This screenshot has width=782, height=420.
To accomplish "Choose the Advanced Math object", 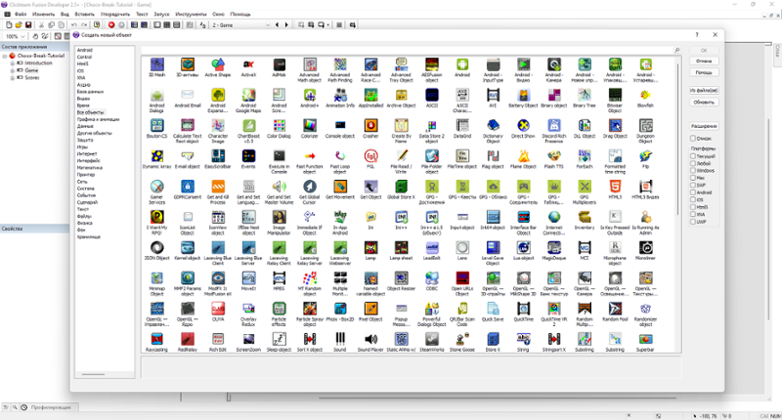I will point(310,64).
